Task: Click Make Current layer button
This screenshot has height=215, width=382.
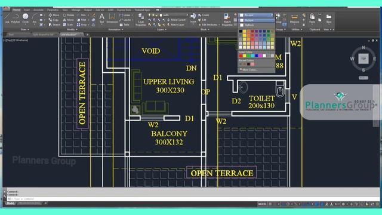Action: click(176, 20)
